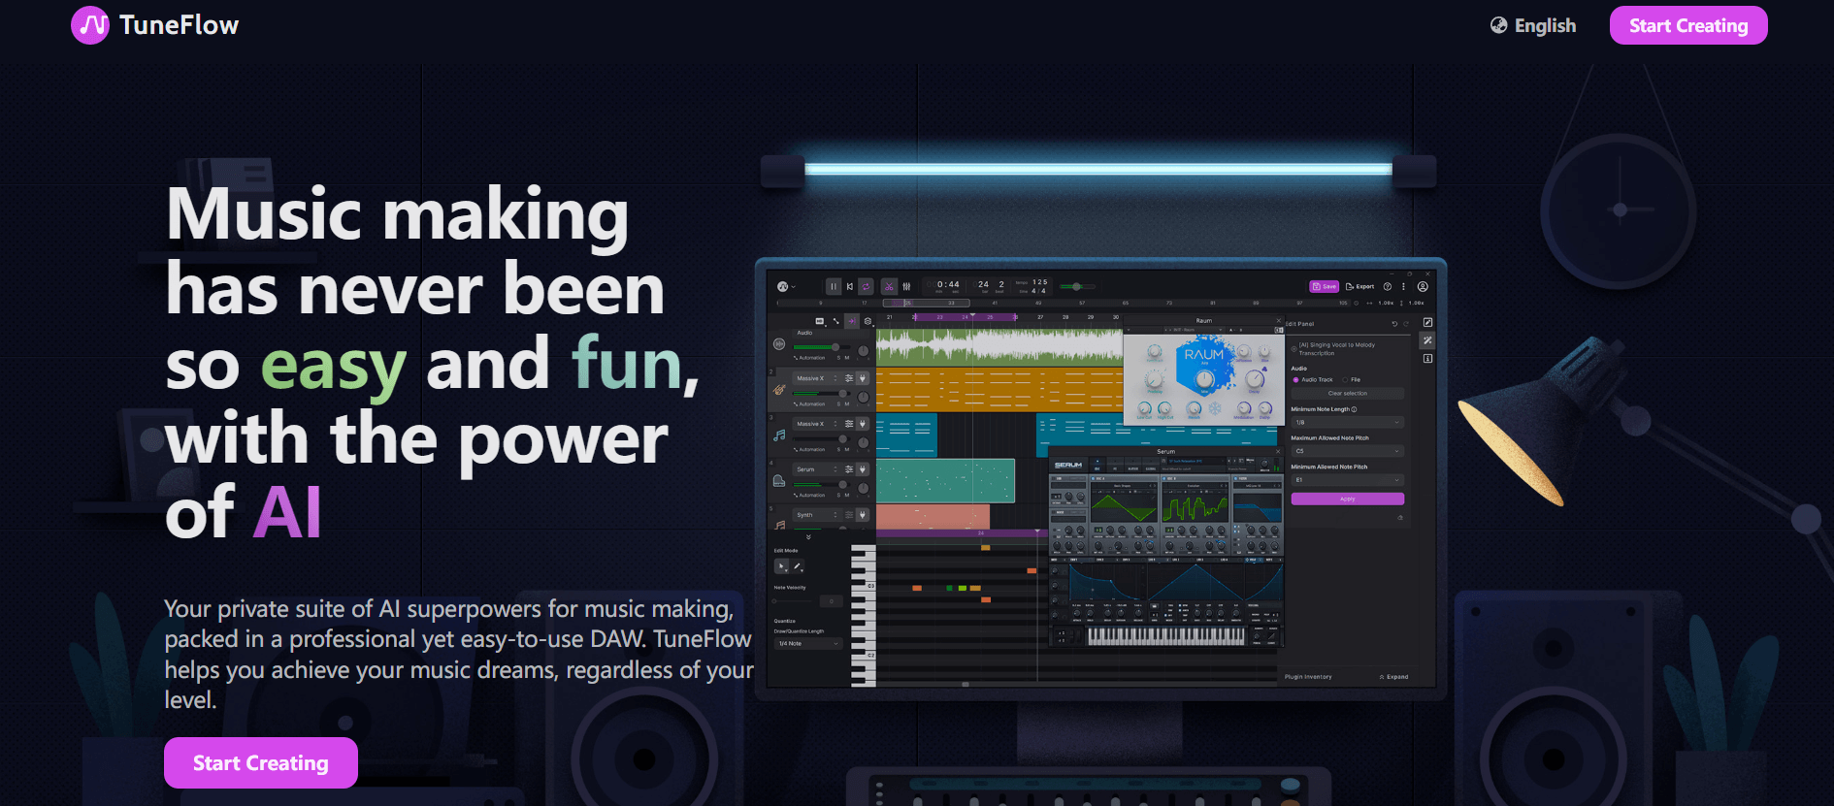Open the TuneFlow app menu chevron in the DAW
The image size is (1834, 806).
(794, 287)
